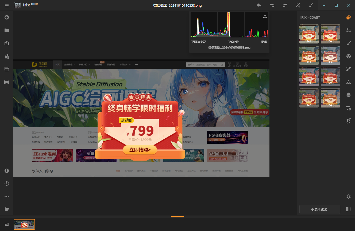
Task: Select the Add Text tool
Action: point(348,108)
